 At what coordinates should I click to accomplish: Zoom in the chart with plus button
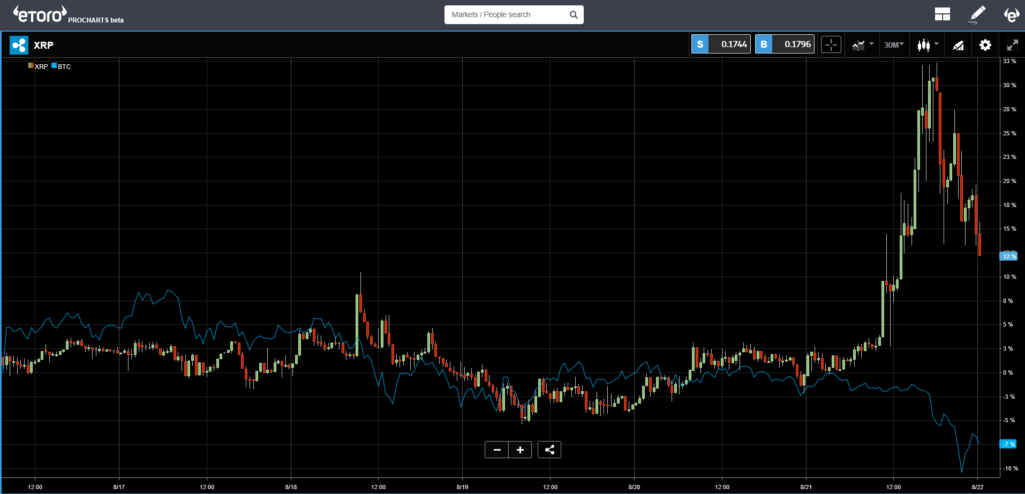click(x=520, y=450)
